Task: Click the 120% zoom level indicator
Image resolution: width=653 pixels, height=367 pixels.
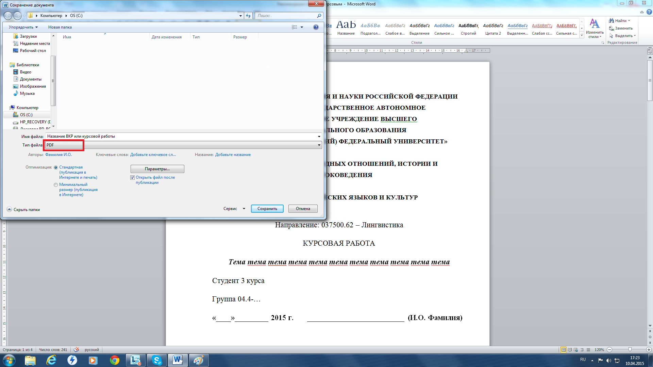Action: coord(599,350)
